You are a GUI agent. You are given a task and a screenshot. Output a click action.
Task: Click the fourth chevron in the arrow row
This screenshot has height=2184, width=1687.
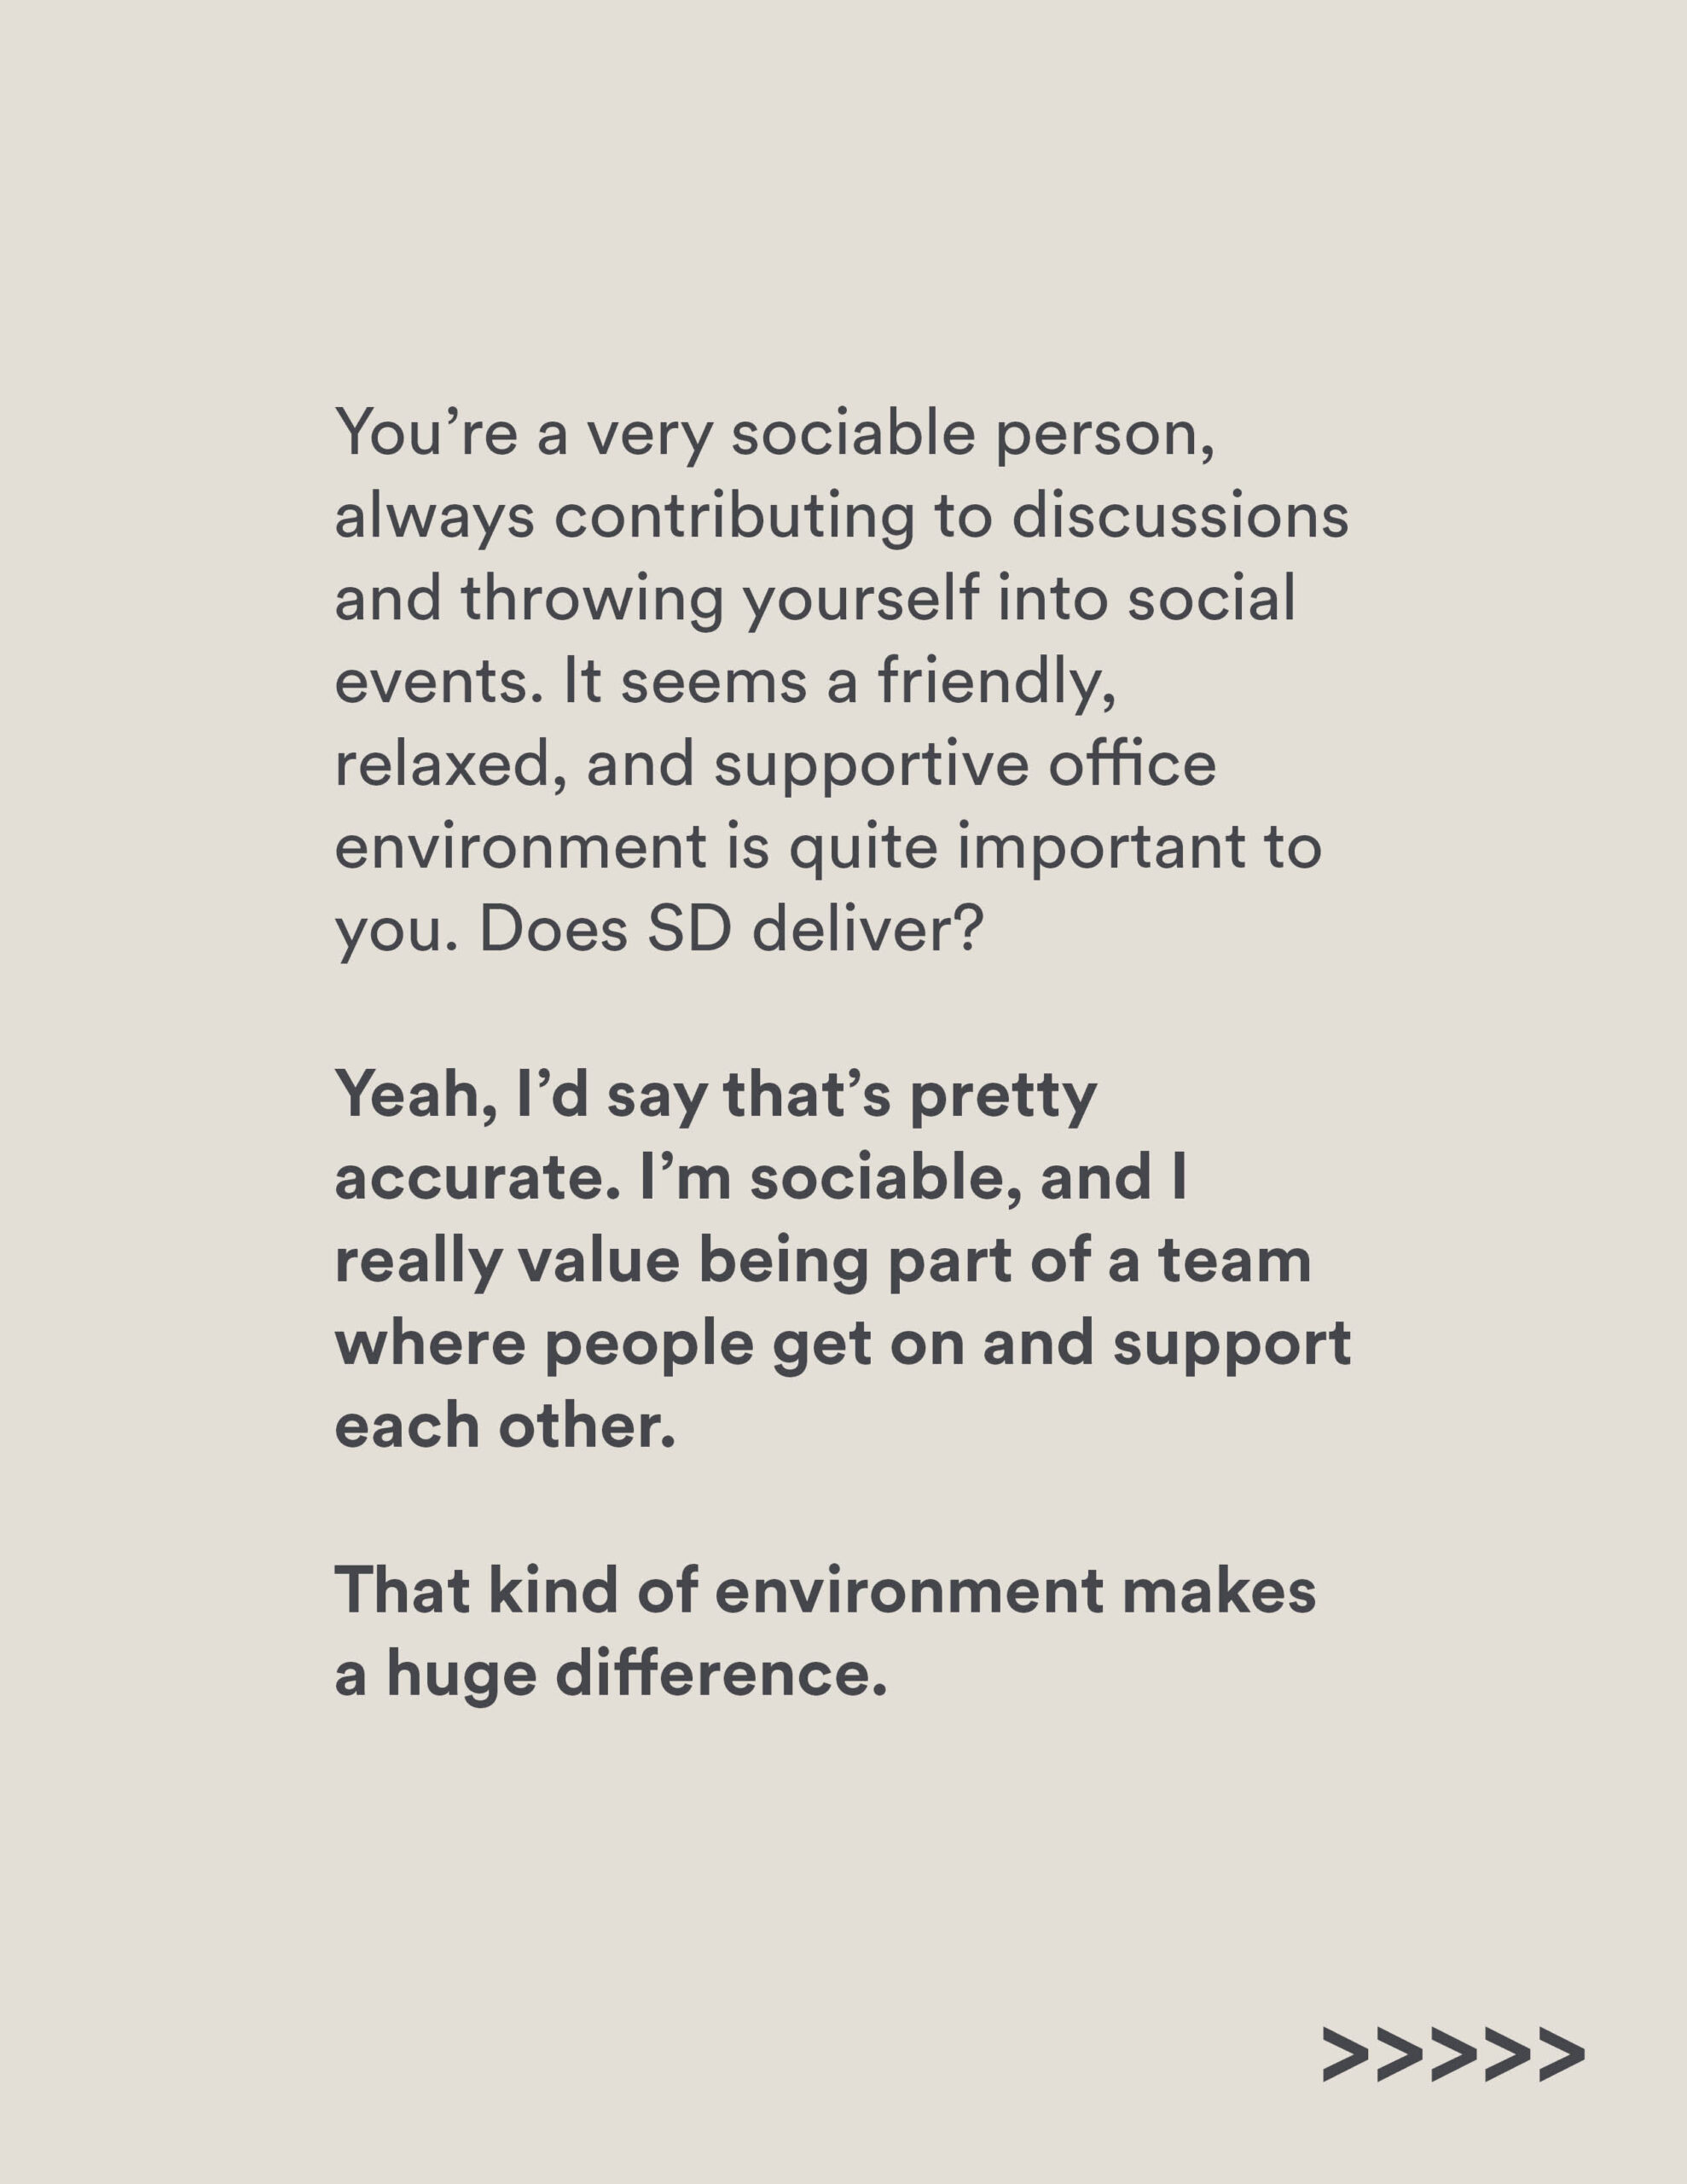(x=1507, y=2055)
